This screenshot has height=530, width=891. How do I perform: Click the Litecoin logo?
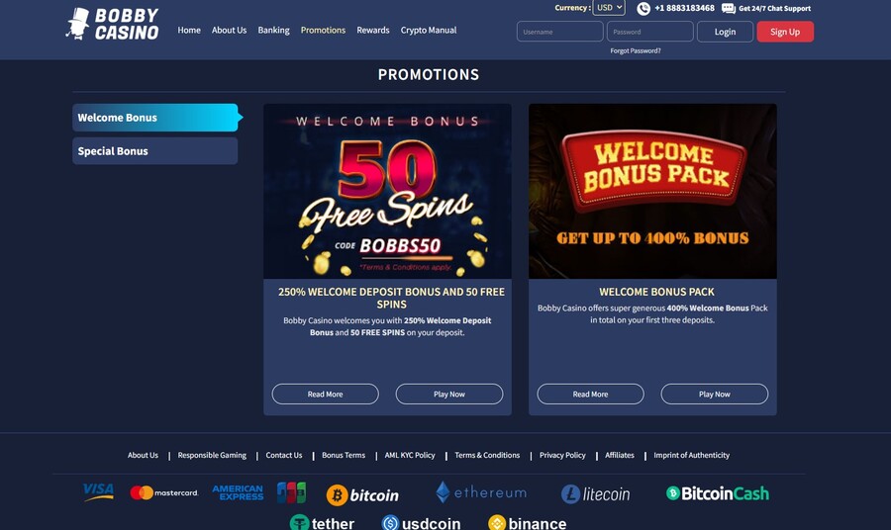tap(596, 493)
